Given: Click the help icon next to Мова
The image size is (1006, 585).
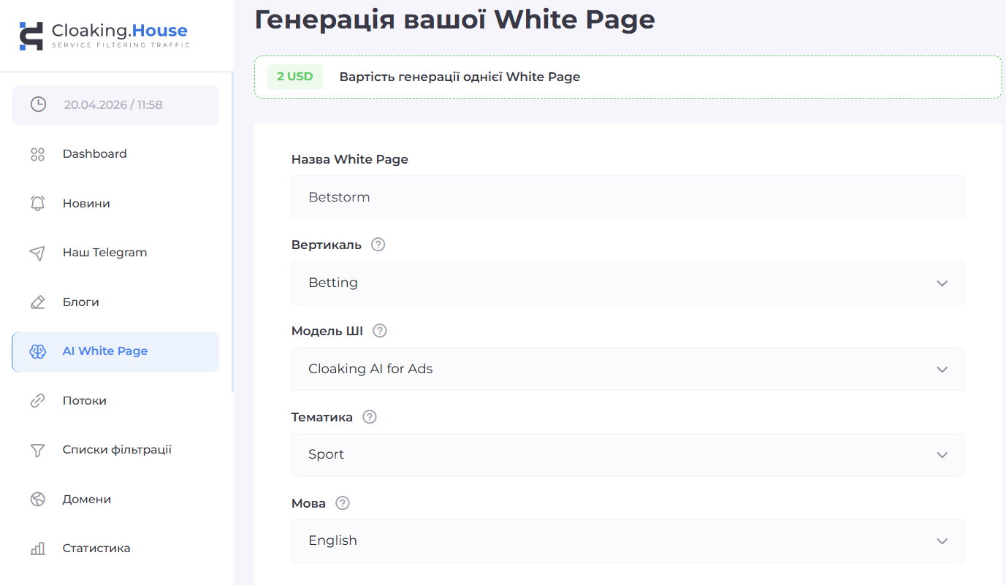Looking at the screenshot, I should [343, 503].
